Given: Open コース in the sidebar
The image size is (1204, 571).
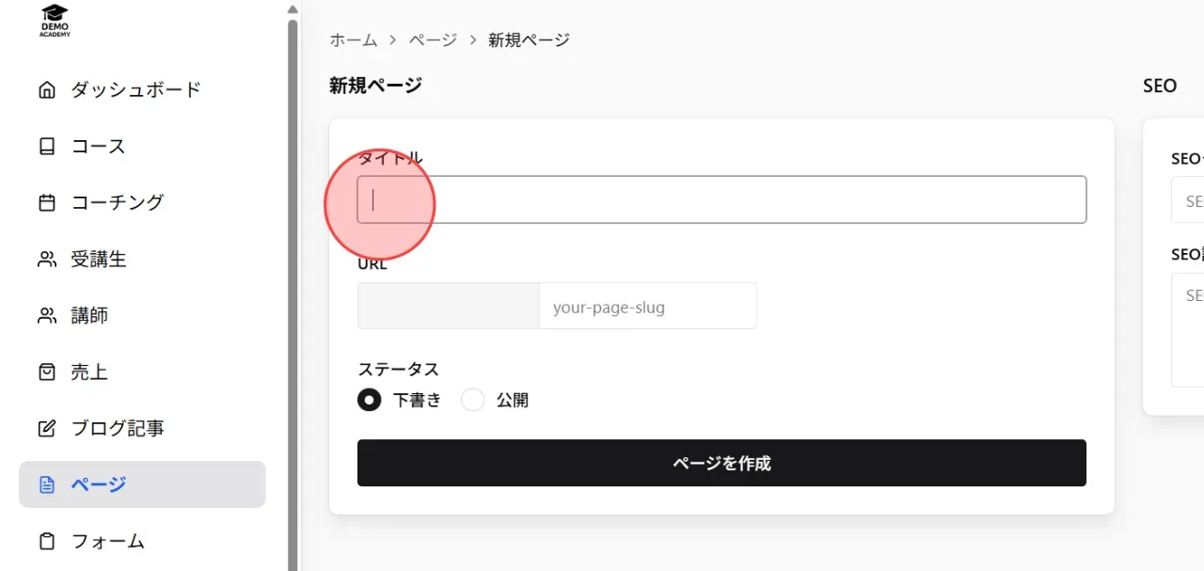Looking at the screenshot, I should pos(142,147).
